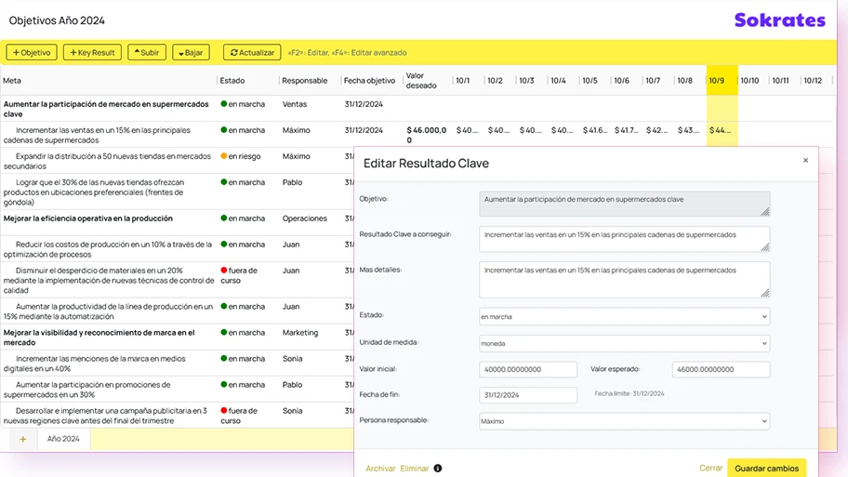The height and width of the screenshot is (477, 848).
Task: Click the Valor esperado input field
Action: tap(721, 369)
